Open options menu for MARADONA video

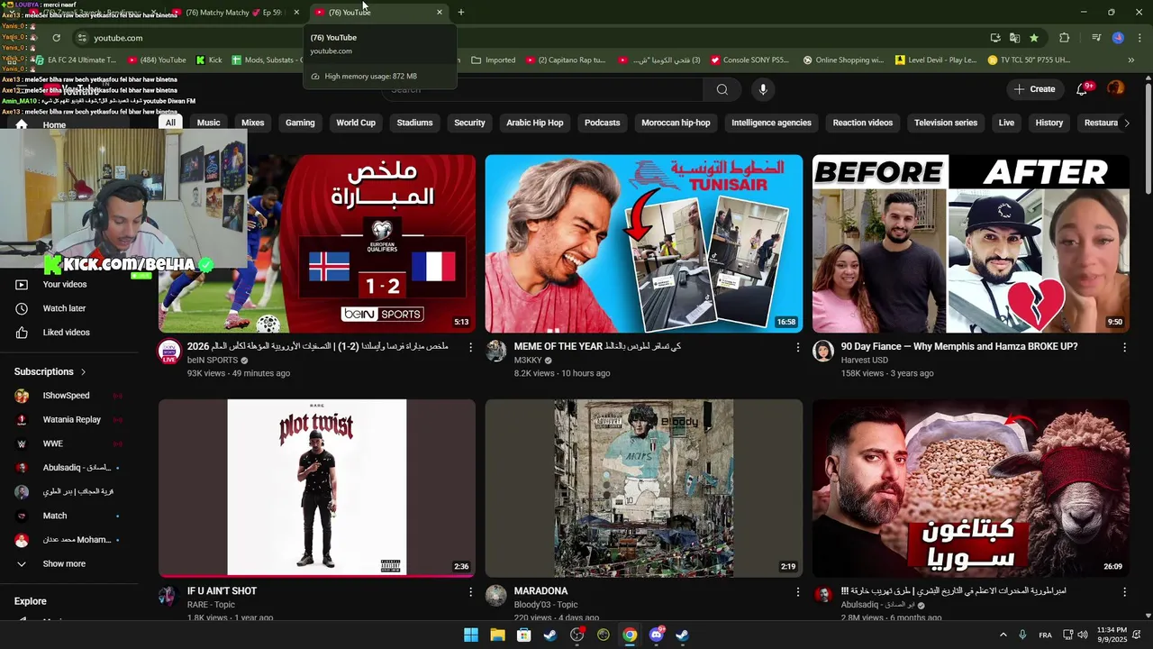point(797,592)
